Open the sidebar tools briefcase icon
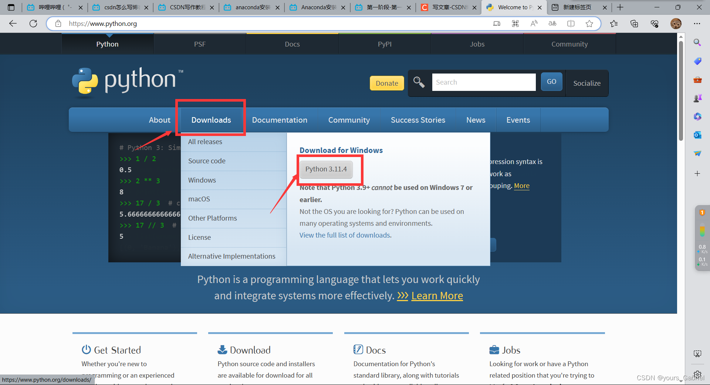The height and width of the screenshot is (385, 710). (x=697, y=79)
